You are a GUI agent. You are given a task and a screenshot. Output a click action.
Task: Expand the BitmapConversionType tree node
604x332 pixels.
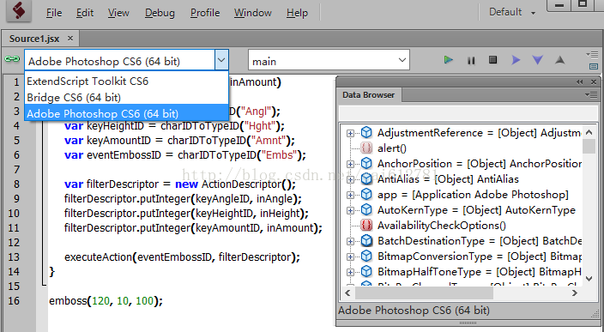tap(350, 257)
